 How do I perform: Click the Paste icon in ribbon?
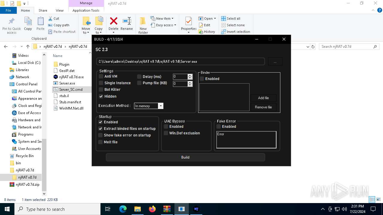[40, 21]
